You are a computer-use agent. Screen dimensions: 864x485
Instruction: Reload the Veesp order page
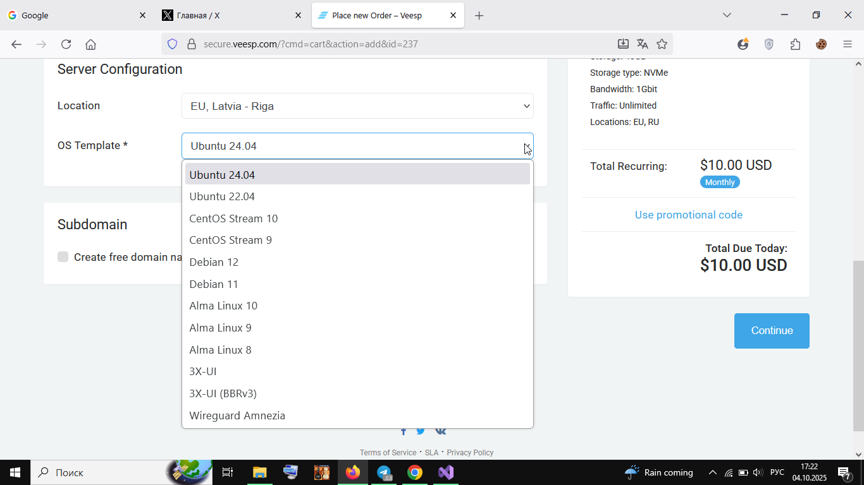tap(66, 44)
